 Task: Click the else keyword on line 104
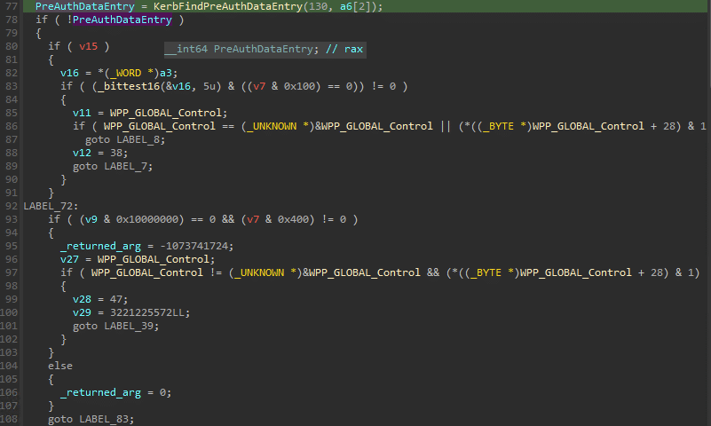[x=60, y=366]
